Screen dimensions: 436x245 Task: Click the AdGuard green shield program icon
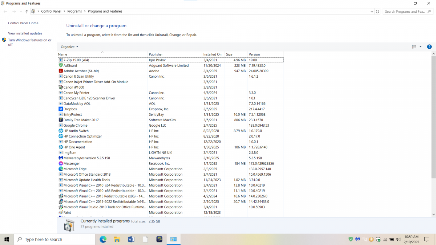click(61, 65)
